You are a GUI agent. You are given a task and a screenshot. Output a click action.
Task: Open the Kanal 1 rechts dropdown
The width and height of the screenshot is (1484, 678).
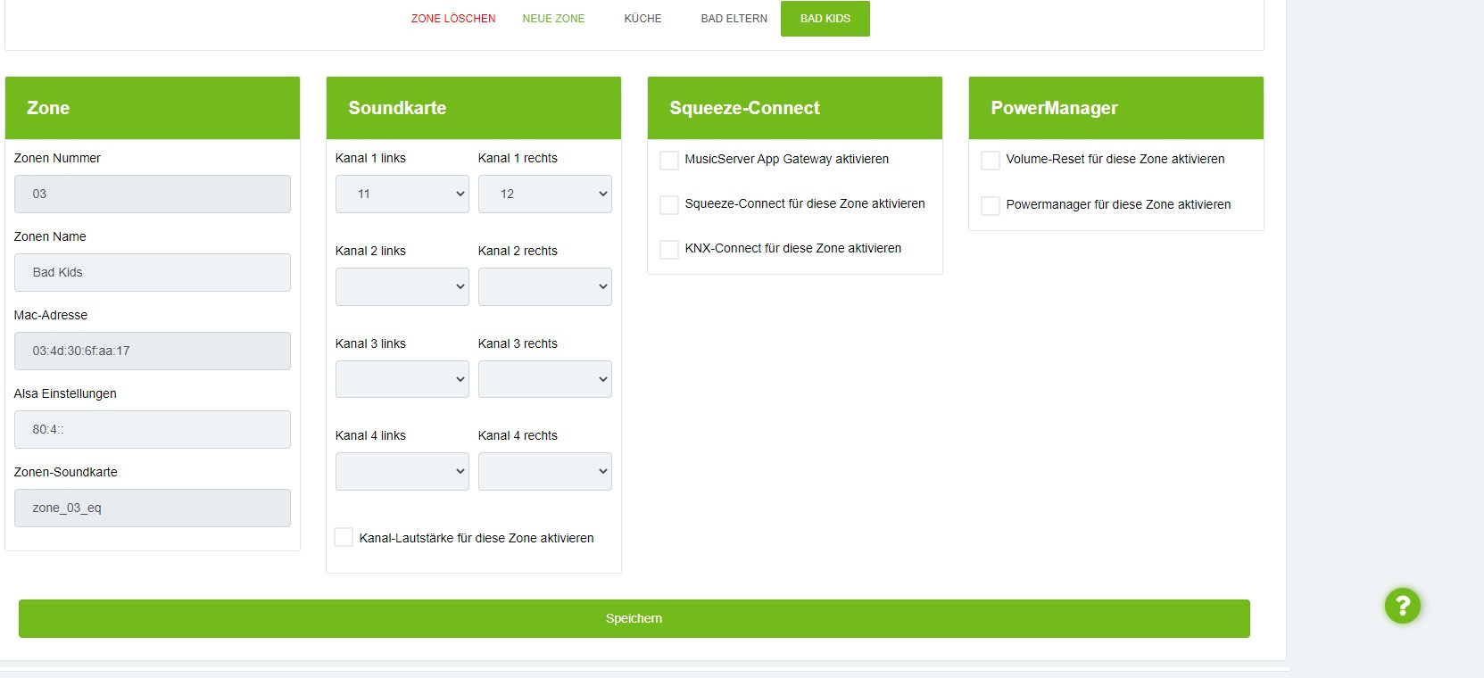click(x=545, y=194)
